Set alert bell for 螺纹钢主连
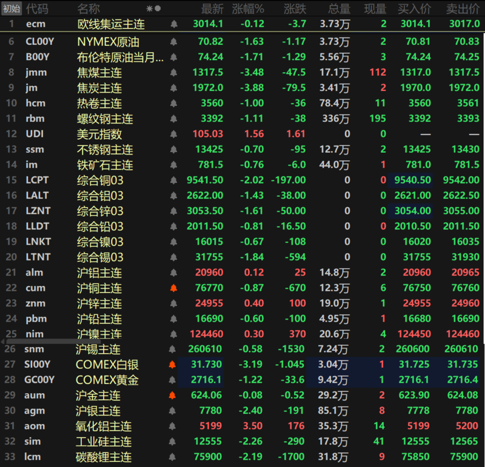 [x=173, y=118]
